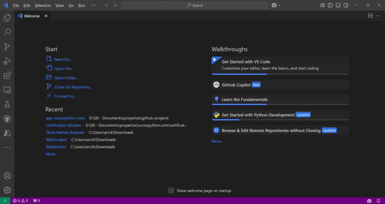The image size is (385, 204).
Task: Close the Welcome tab
Action: coord(46,16)
